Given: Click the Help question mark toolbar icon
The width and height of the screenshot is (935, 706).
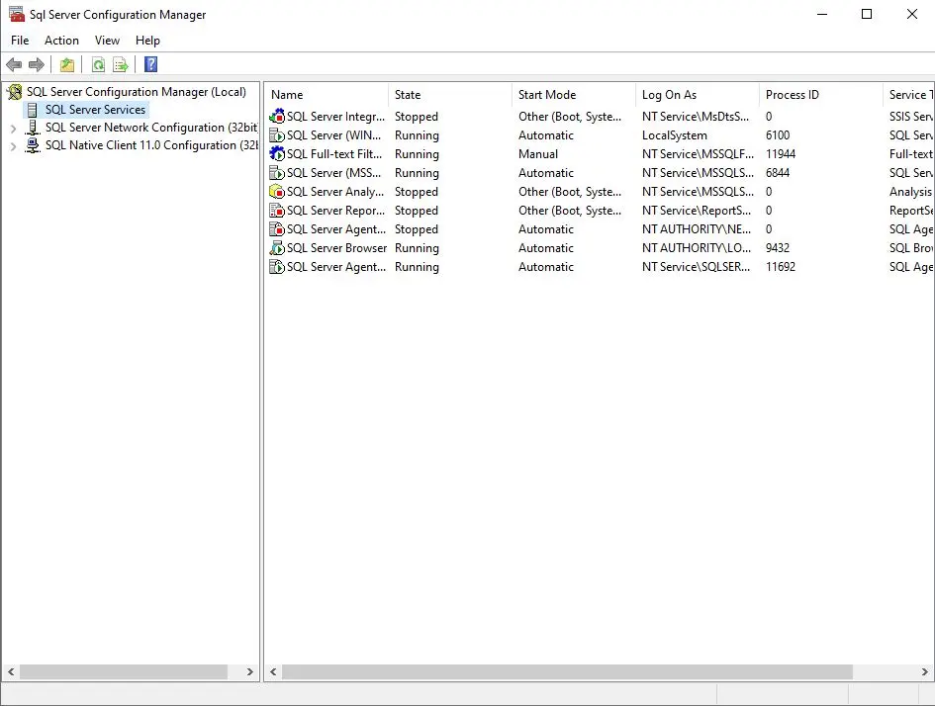Looking at the screenshot, I should (x=149, y=64).
